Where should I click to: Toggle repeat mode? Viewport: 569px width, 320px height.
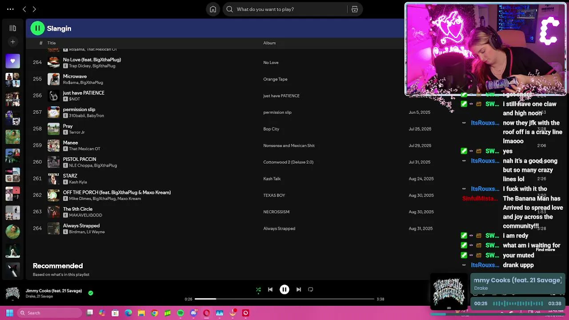point(311,289)
